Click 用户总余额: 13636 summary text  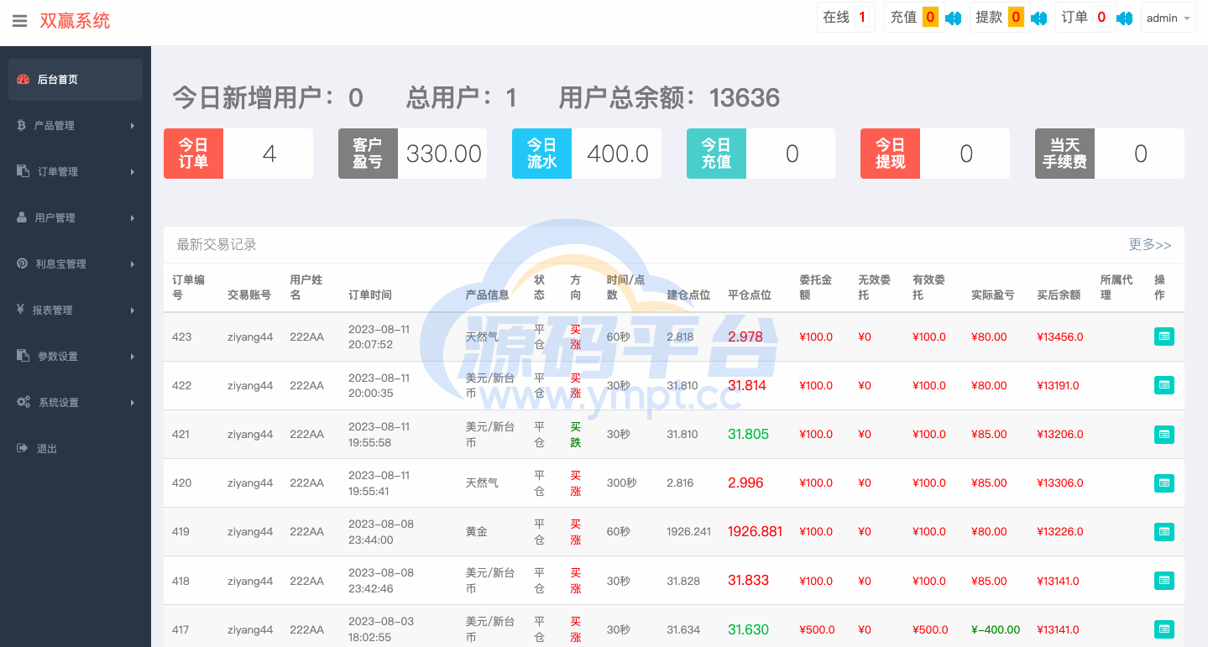[669, 98]
